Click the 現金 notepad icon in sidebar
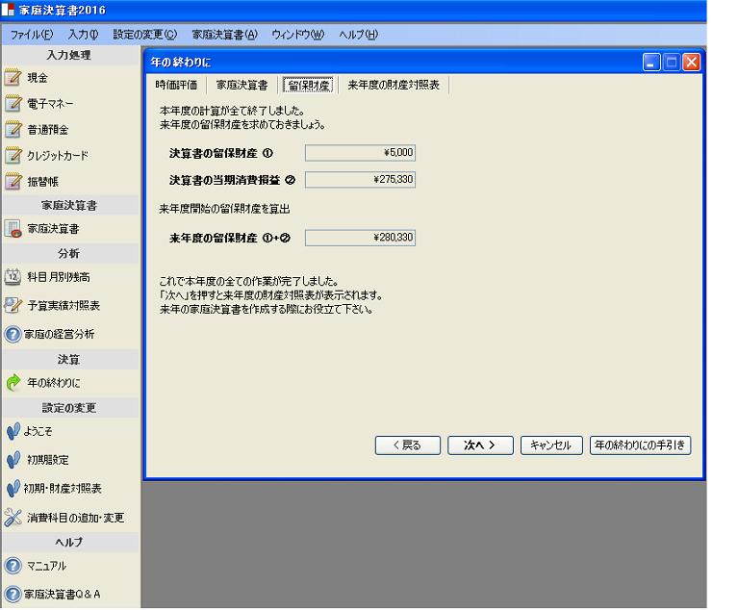 tap(13, 78)
